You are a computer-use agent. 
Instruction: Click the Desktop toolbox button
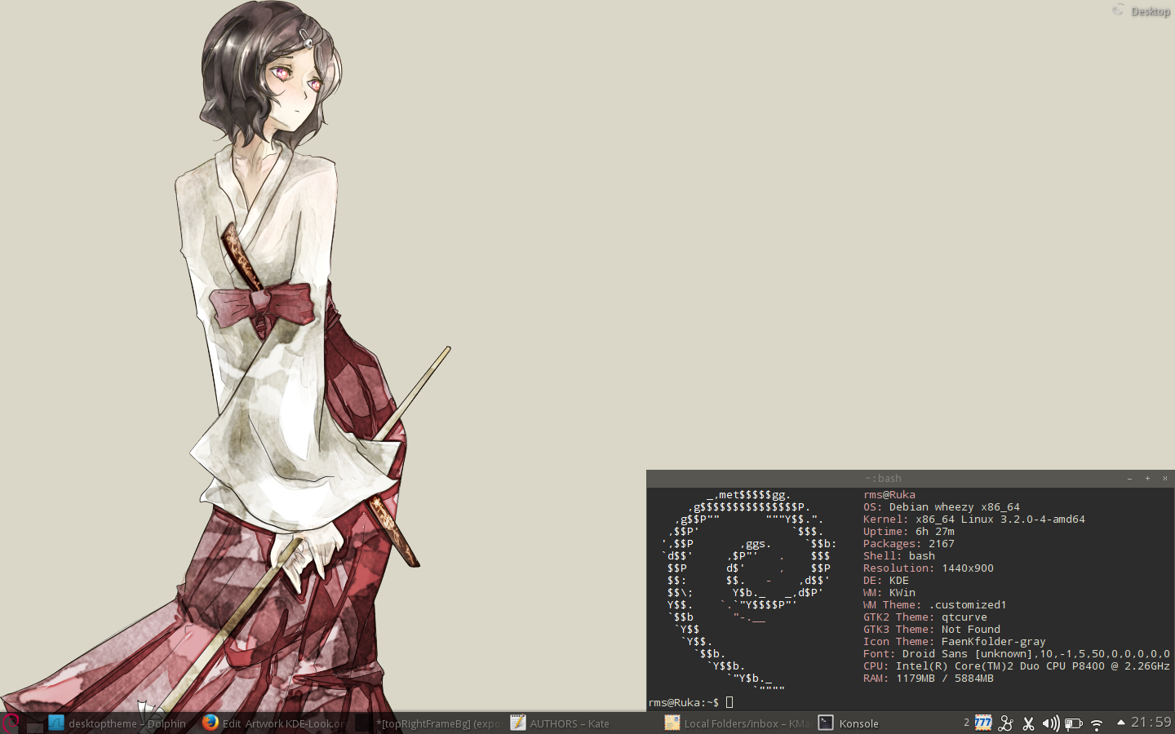[1142, 11]
